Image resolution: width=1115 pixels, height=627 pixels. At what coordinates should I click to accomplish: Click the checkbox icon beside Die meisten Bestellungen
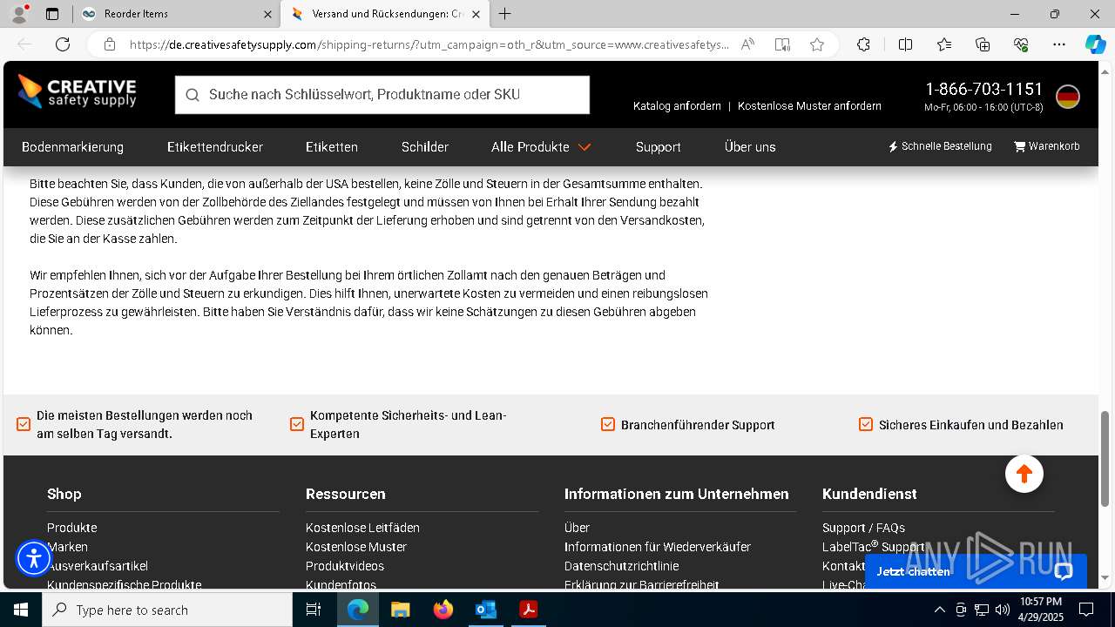[x=24, y=424]
